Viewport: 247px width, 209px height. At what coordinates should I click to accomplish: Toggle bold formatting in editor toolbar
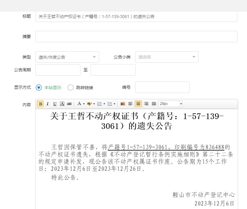41,104
